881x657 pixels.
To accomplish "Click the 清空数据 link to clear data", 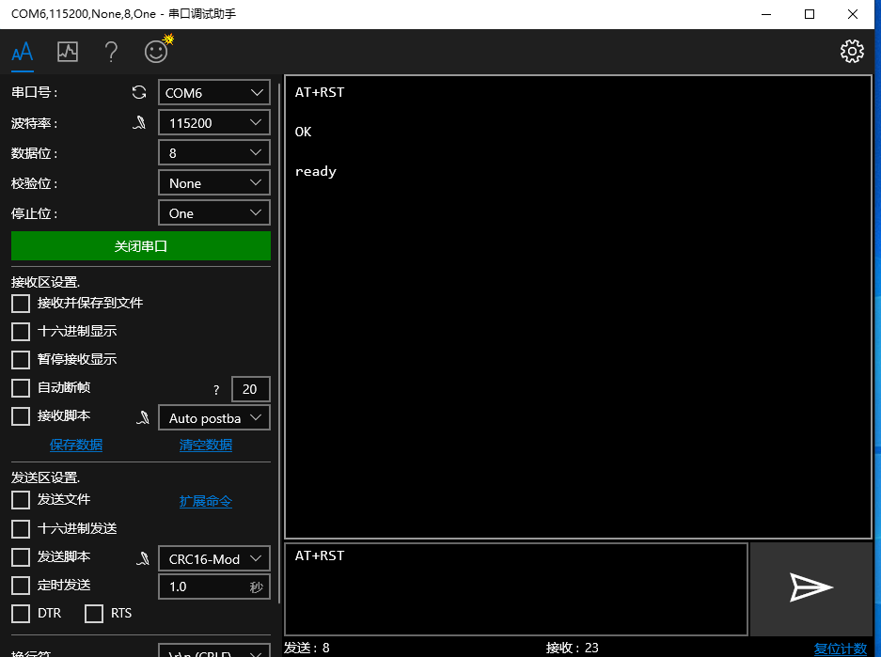I will point(205,445).
